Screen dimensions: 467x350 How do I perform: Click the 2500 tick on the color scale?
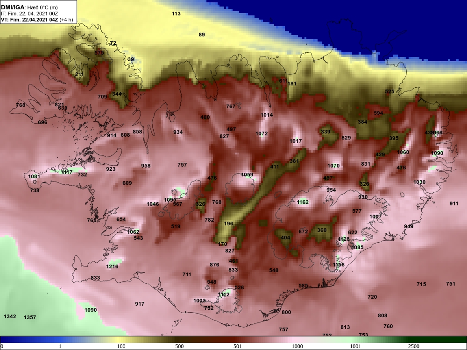click(414, 346)
